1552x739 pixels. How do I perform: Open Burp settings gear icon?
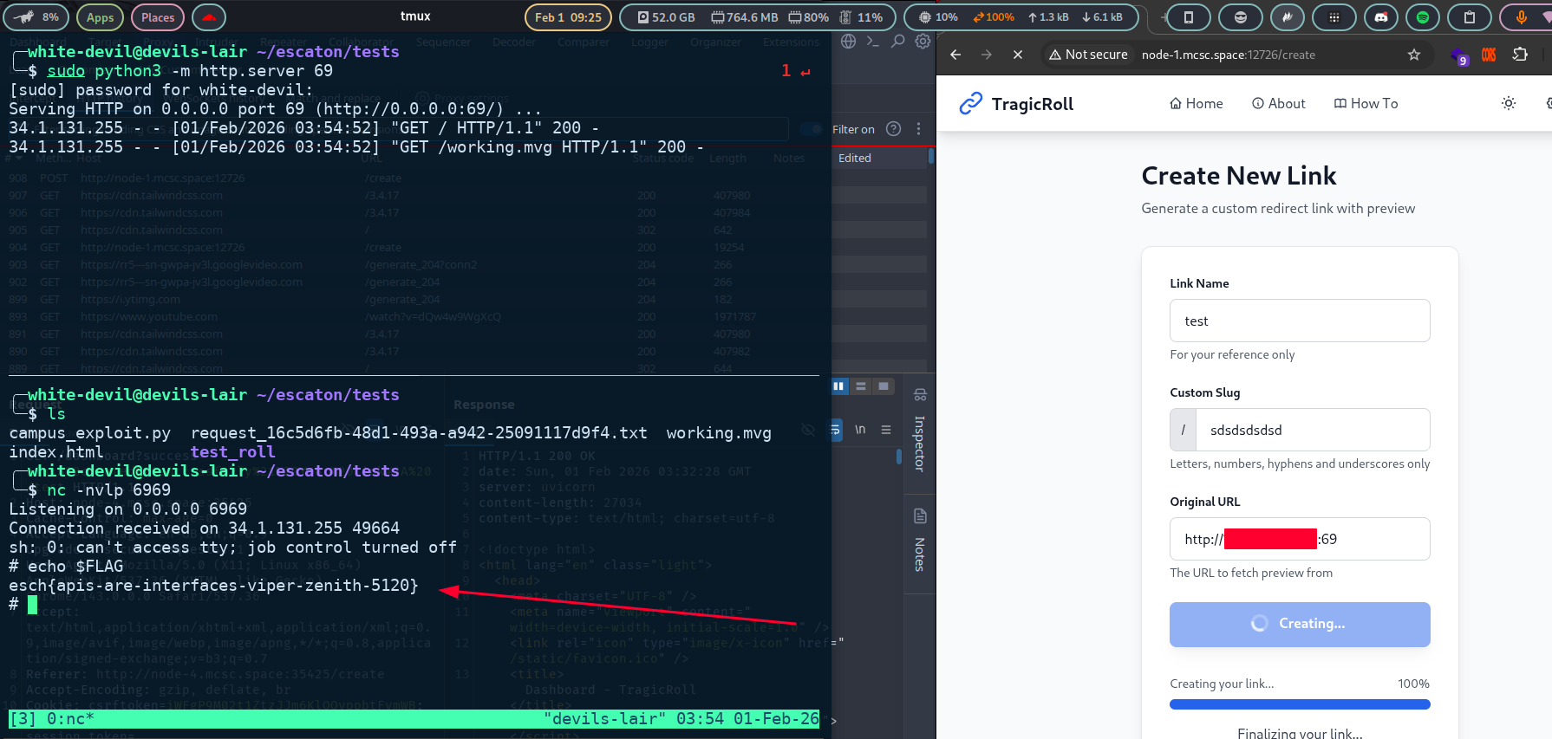[923, 42]
